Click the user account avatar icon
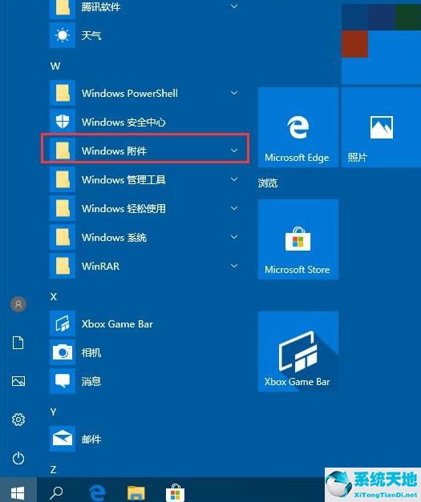Screen dimensions: 421x502 pos(18,304)
